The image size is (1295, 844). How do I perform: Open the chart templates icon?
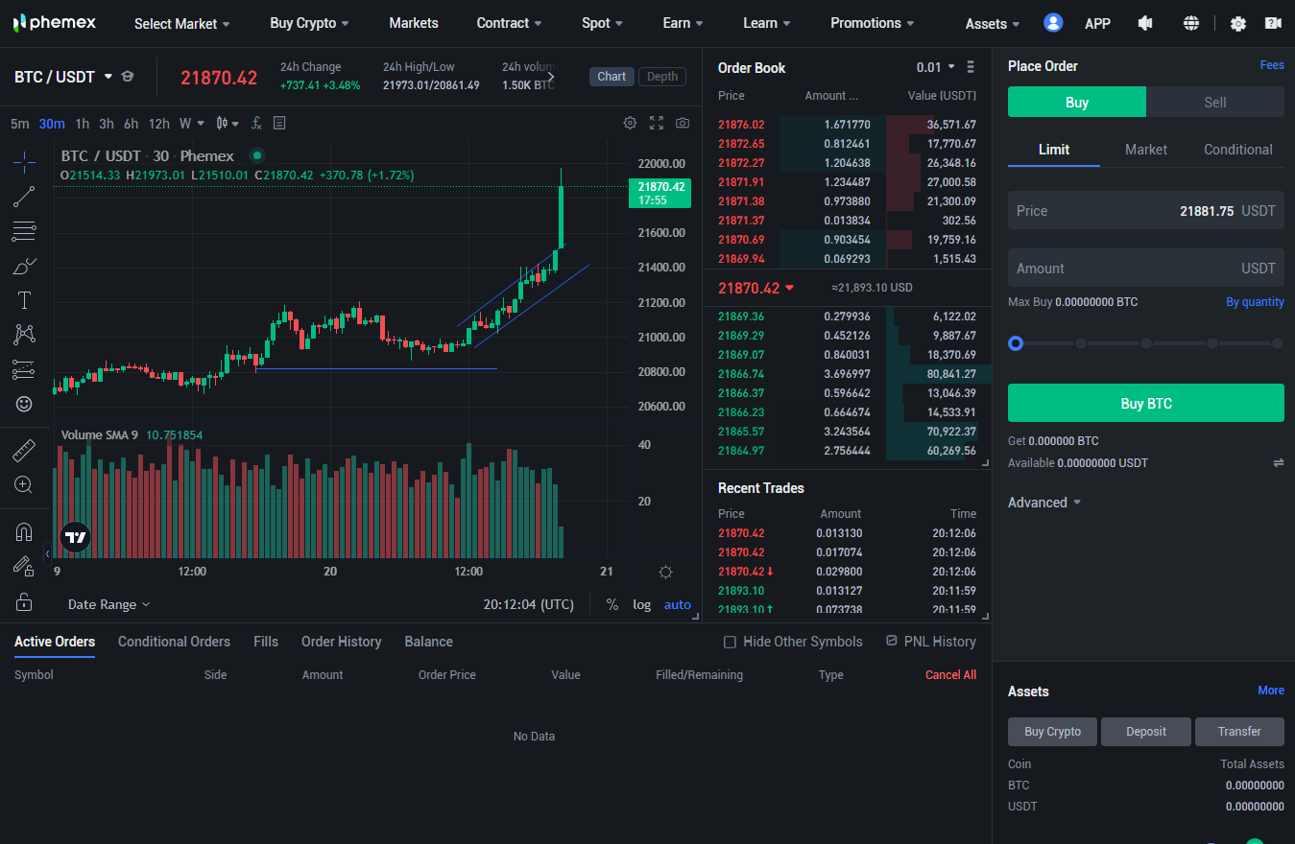coord(279,123)
